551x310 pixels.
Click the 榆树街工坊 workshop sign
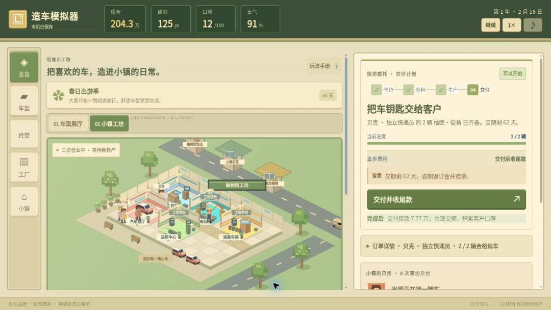[237, 185]
